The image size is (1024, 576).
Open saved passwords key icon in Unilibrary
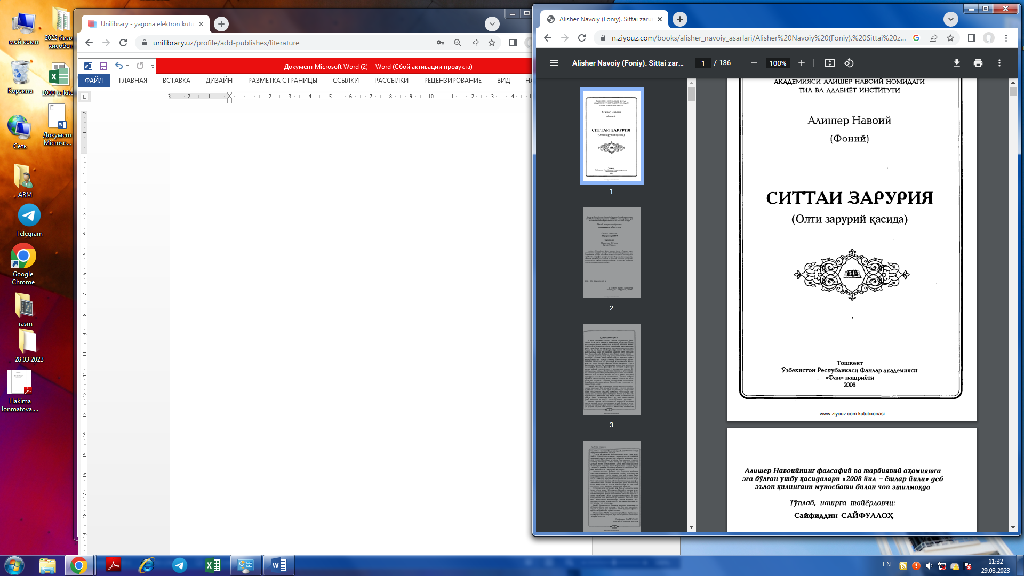click(x=440, y=43)
